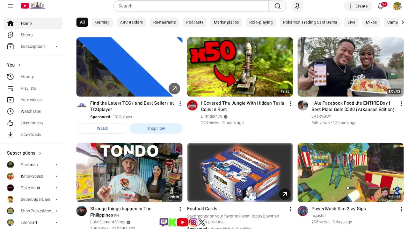
Task: Open the Football Cards ad thumbnail
Action: (x=240, y=172)
